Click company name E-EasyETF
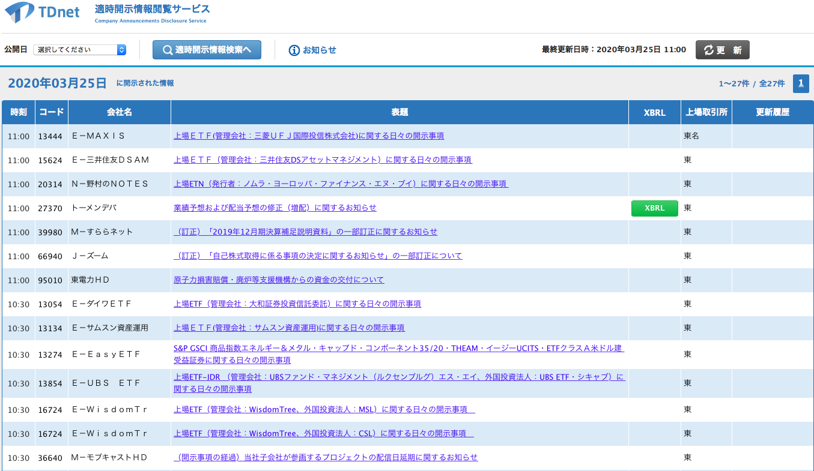The width and height of the screenshot is (814, 471). (106, 355)
